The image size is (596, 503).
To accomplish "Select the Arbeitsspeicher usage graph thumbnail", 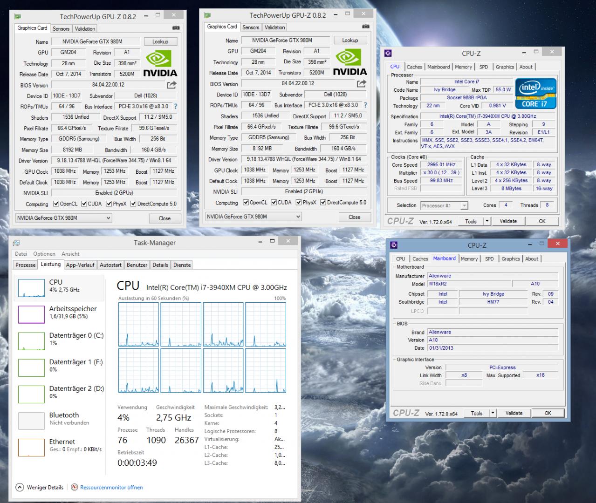I will pyautogui.click(x=31, y=314).
